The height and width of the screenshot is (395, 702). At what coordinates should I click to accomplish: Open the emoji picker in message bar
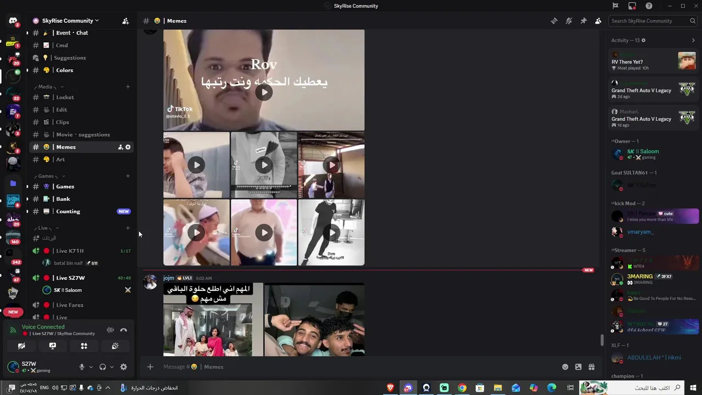click(565, 367)
